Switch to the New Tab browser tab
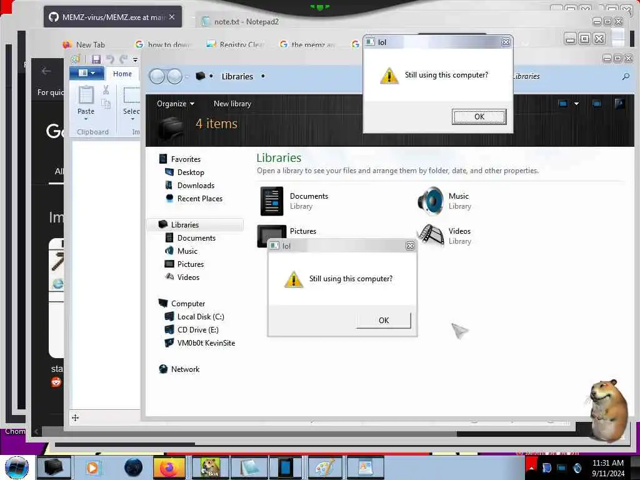 [85, 44]
